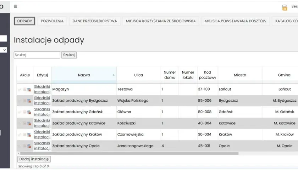The width and height of the screenshot is (298, 170).
Task: Open the dropdown in the dark left sidebar
Action: [4, 50]
